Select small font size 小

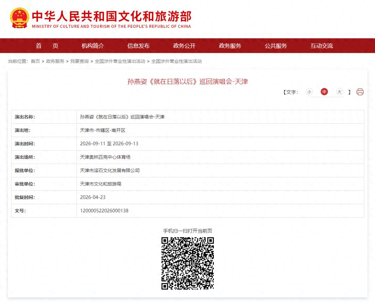coord(309,92)
